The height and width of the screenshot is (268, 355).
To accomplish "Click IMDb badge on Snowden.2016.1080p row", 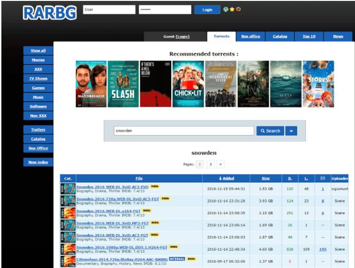I will tap(174, 247).
